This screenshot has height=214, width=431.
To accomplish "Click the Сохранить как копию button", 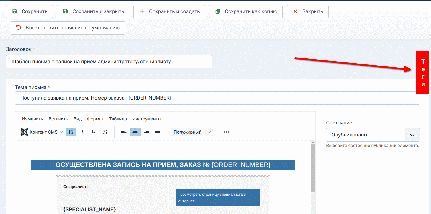I will [x=246, y=12].
